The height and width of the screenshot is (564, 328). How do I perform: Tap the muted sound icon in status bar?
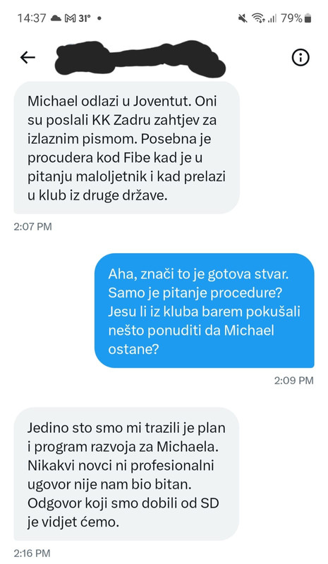[x=243, y=18]
